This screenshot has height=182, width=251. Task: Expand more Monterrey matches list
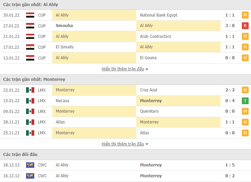coord(125,144)
